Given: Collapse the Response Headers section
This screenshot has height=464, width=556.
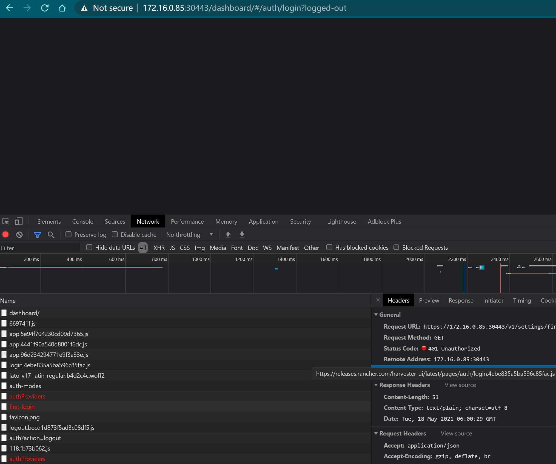Looking at the screenshot, I should 376,385.
